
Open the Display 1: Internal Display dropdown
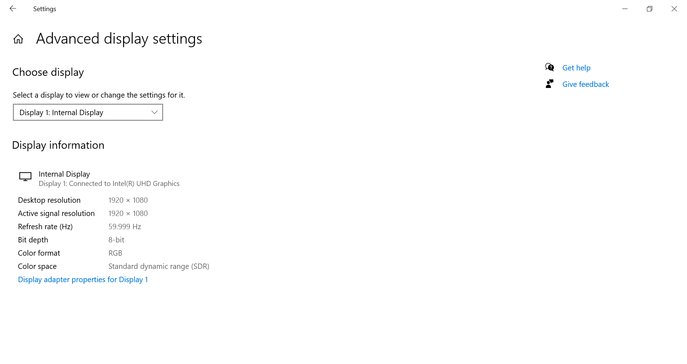coord(88,112)
